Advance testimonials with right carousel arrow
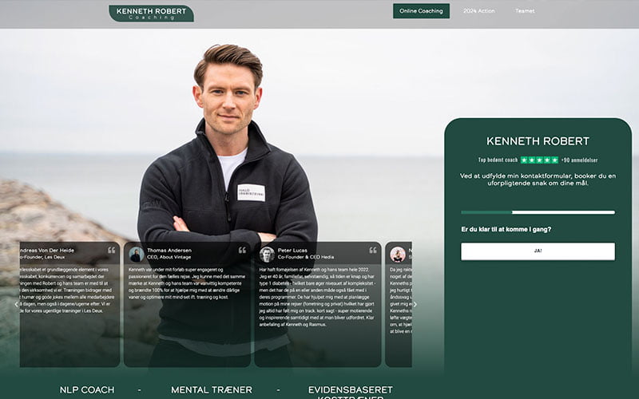The width and height of the screenshot is (639, 399). [415, 304]
